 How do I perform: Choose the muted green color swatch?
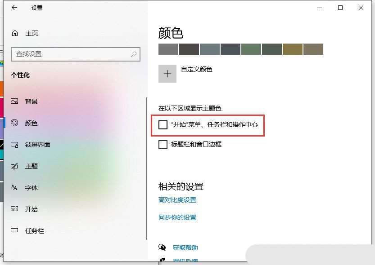[x=251, y=49]
